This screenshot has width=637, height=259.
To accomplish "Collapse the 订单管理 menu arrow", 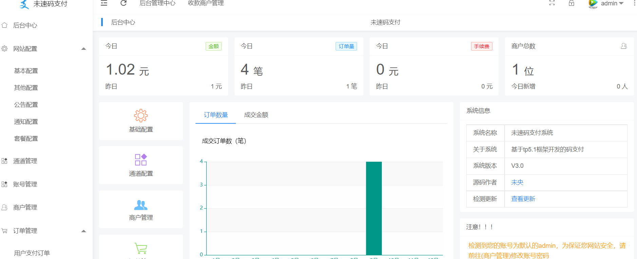I will (83, 231).
